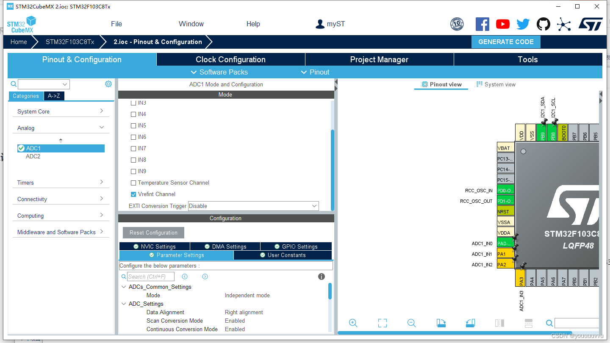Enable the IN8 channel checkbox
This screenshot has width=610, height=343.
tap(133, 160)
